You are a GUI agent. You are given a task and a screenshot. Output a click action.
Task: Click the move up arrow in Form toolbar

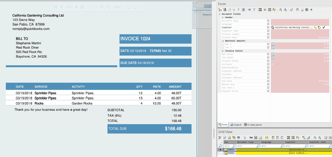point(234,10)
